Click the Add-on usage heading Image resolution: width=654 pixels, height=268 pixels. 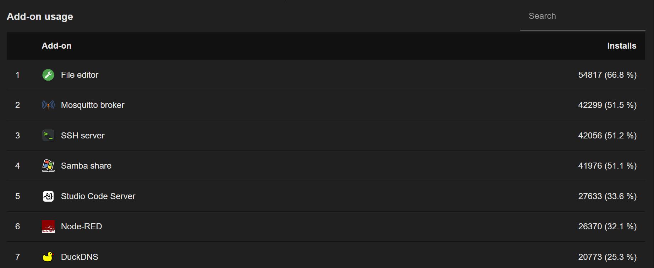(x=40, y=17)
